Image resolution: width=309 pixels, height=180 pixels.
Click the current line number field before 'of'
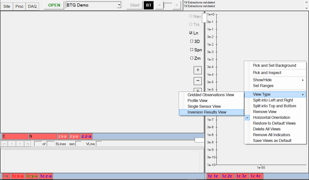38,144
